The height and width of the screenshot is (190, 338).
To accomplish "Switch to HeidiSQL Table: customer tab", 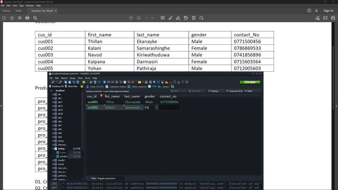I will tap(137, 87).
